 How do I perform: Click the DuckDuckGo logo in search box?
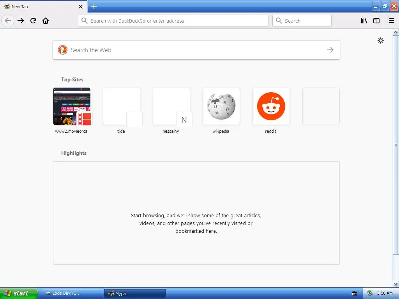(63, 50)
